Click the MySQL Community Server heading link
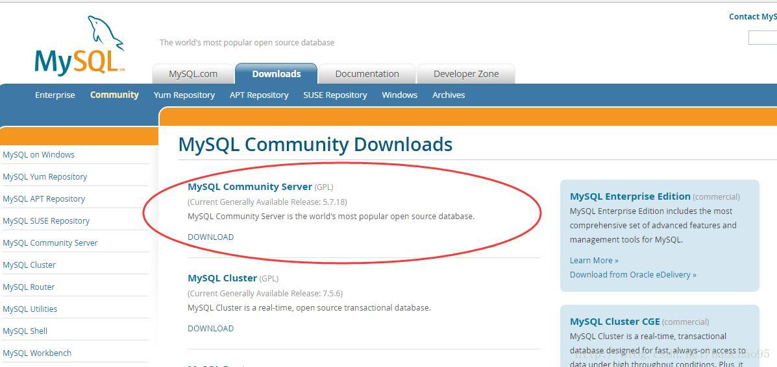The image size is (777, 367). (x=250, y=187)
